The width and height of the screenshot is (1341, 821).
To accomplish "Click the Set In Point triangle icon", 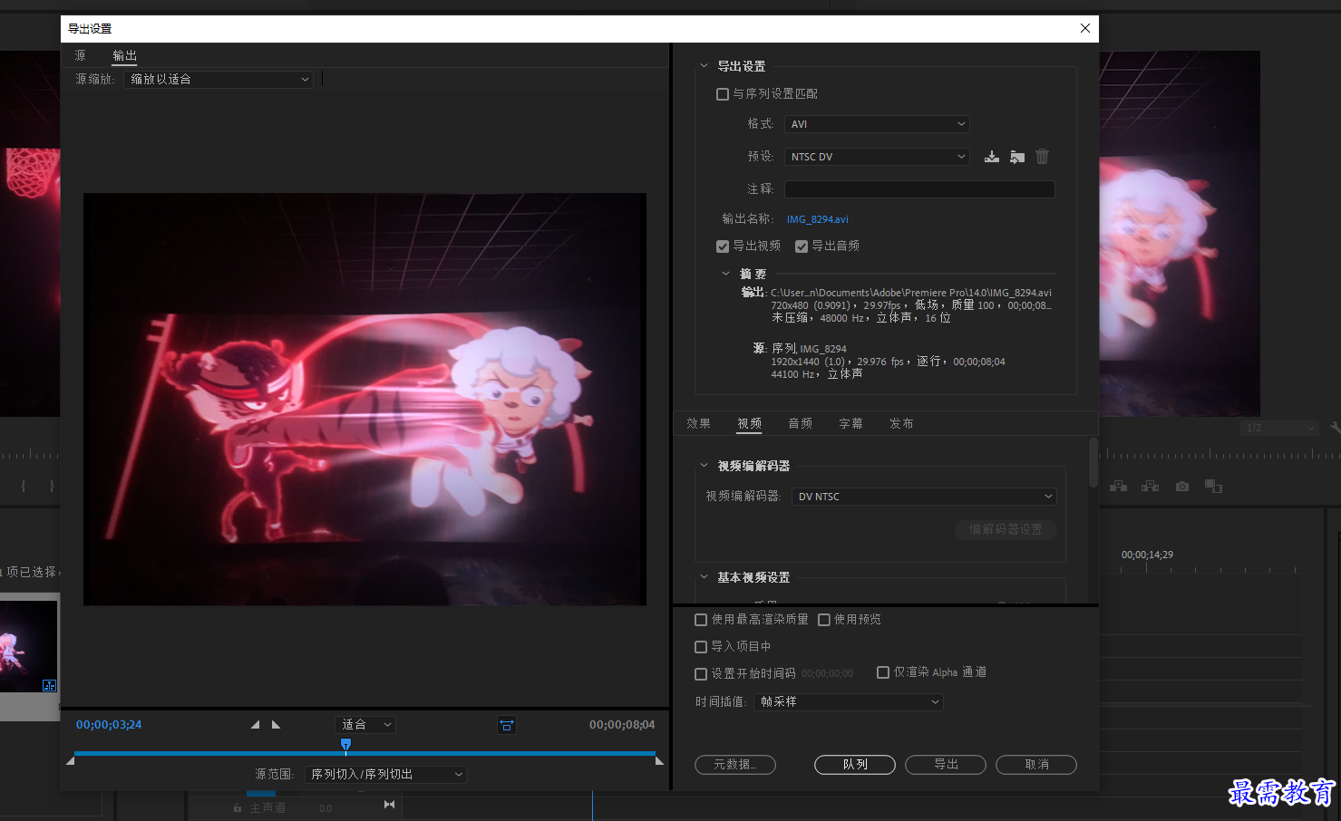I will [255, 725].
